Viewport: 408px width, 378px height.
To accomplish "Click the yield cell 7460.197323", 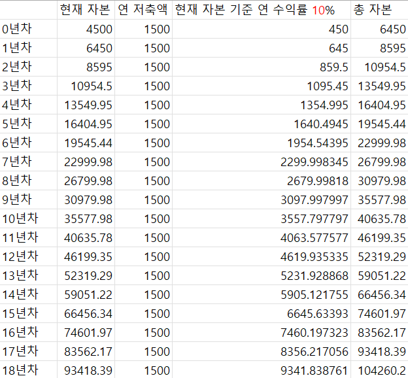I will click(x=262, y=333).
